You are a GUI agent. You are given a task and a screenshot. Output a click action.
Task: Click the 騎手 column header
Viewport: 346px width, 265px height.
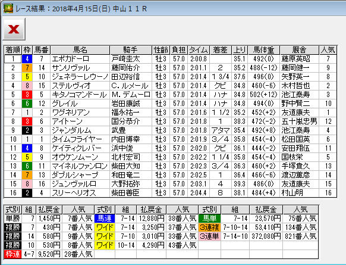click(x=131, y=50)
